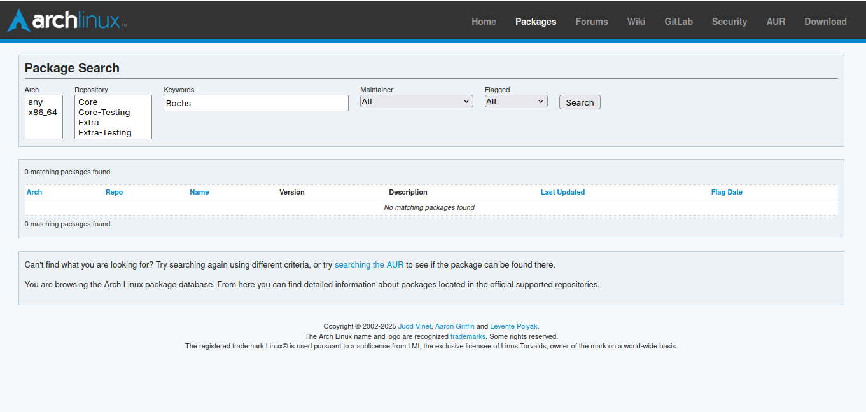Focus the Keywords input field
866x412 pixels.
click(256, 103)
